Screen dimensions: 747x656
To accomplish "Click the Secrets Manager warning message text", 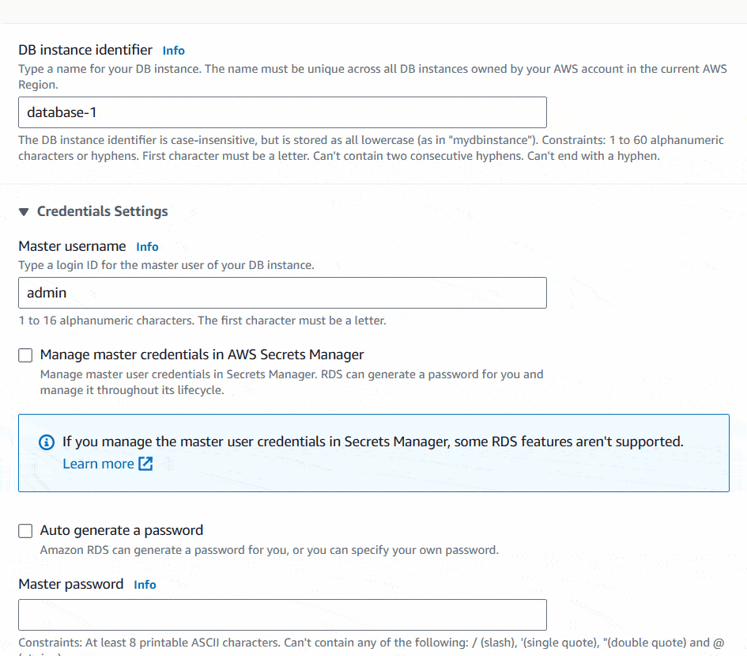I will pos(373,442).
